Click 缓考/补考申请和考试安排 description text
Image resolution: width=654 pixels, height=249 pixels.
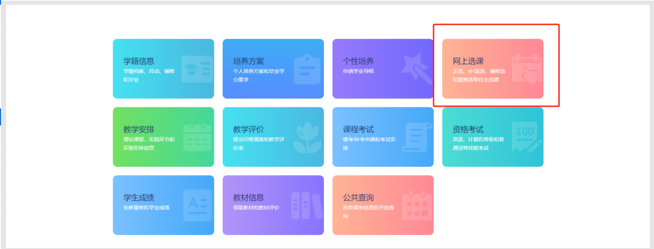click(369, 144)
